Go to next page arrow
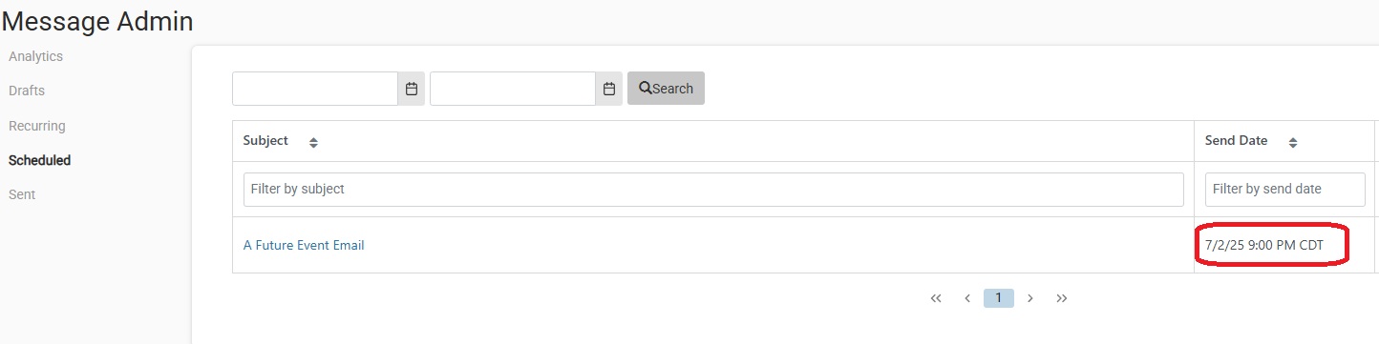The image size is (1379, 344). [1030, 298]
